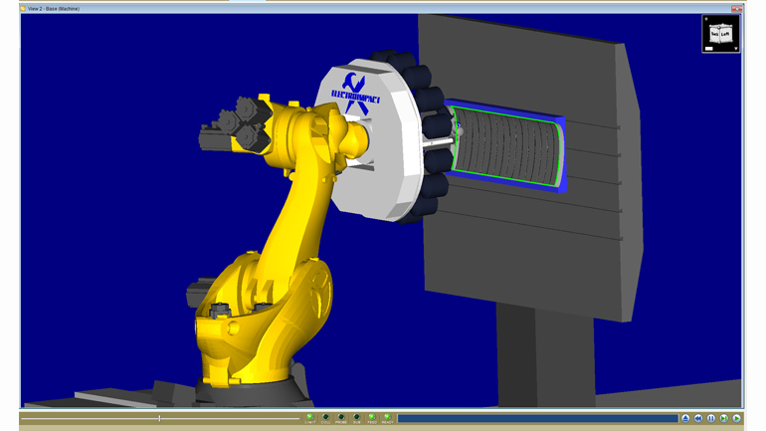766x431 pixels.
Task: Step the simulation forward one block
Action: click(724, 418)
